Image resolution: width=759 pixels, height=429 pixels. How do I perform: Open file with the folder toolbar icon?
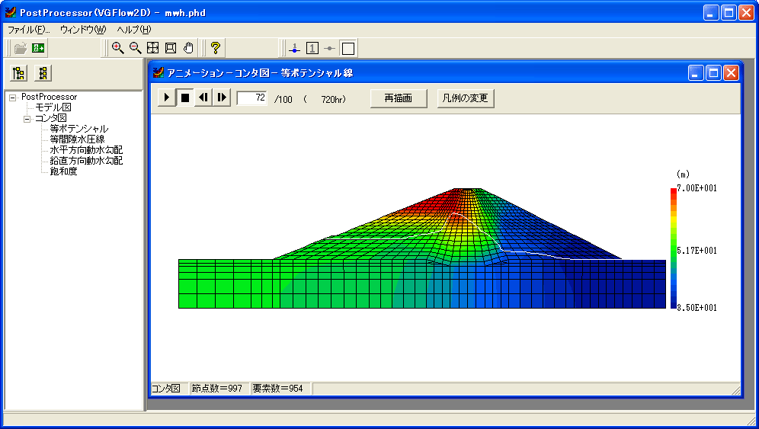pyautogui.click(x=21, y=48)
